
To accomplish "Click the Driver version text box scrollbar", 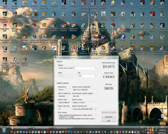I will [95, 117].
